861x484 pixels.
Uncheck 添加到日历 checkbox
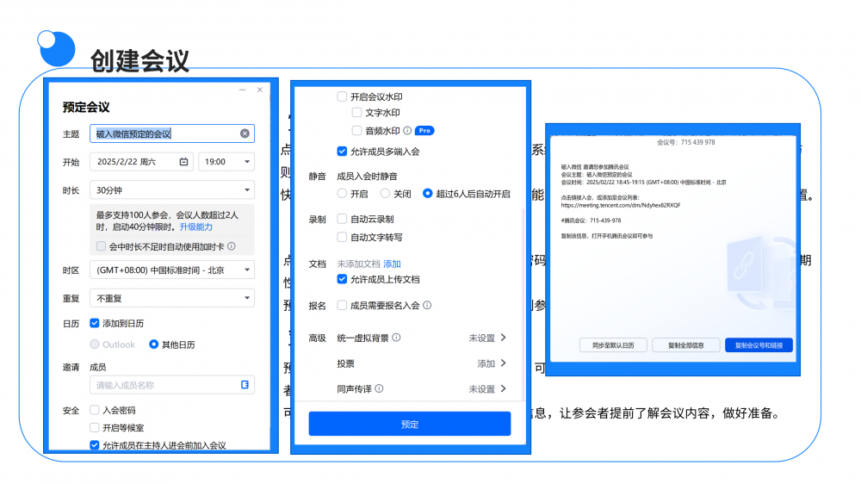click(95, 323)
